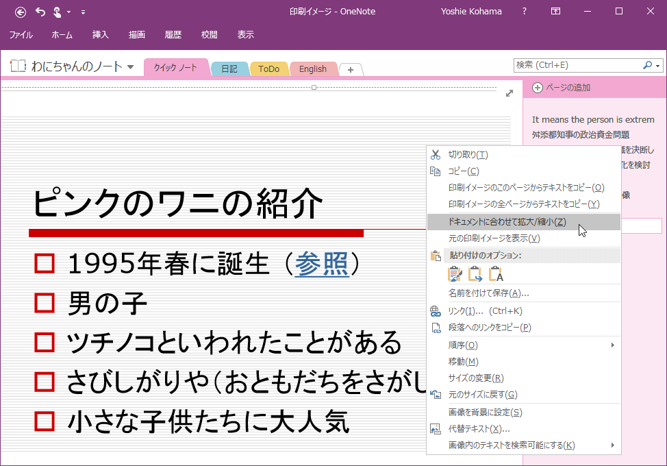
Task: Choose 段落へのリンクをコピー(P)
Action: click(x=523, y=328)
